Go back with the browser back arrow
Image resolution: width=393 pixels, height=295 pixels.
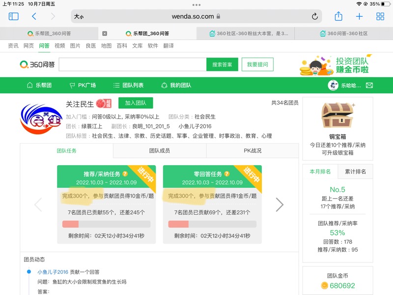(x=34, y=17)
